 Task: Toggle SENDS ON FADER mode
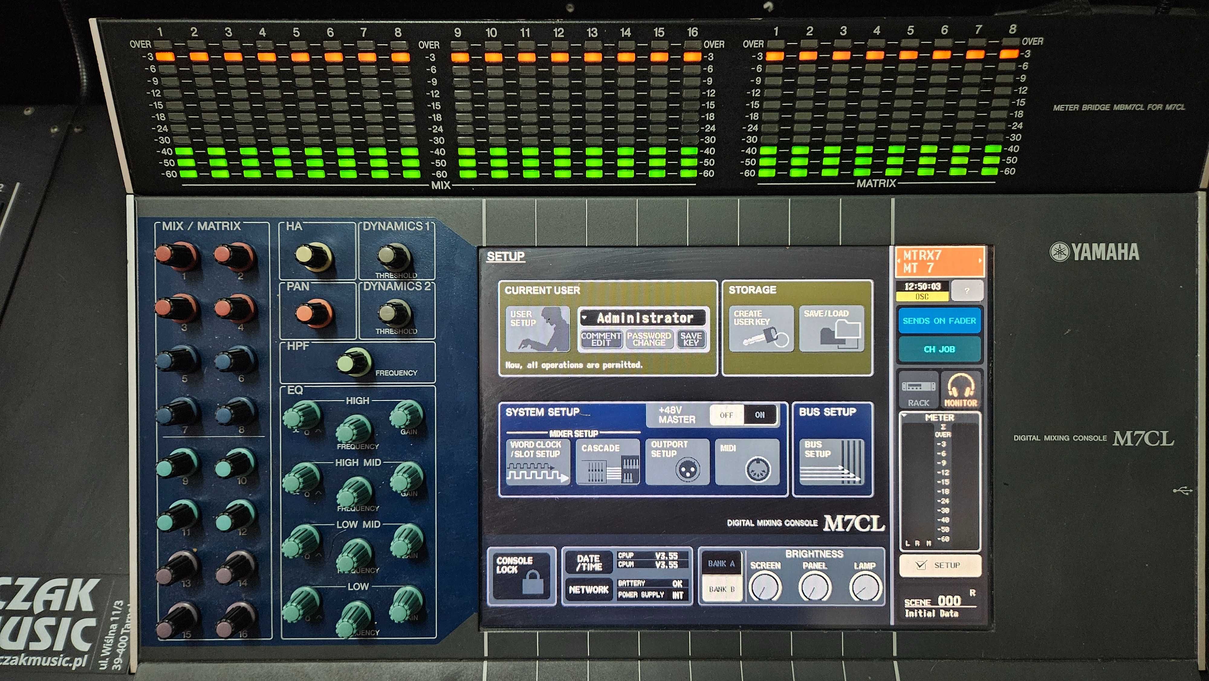click(939, 321)
